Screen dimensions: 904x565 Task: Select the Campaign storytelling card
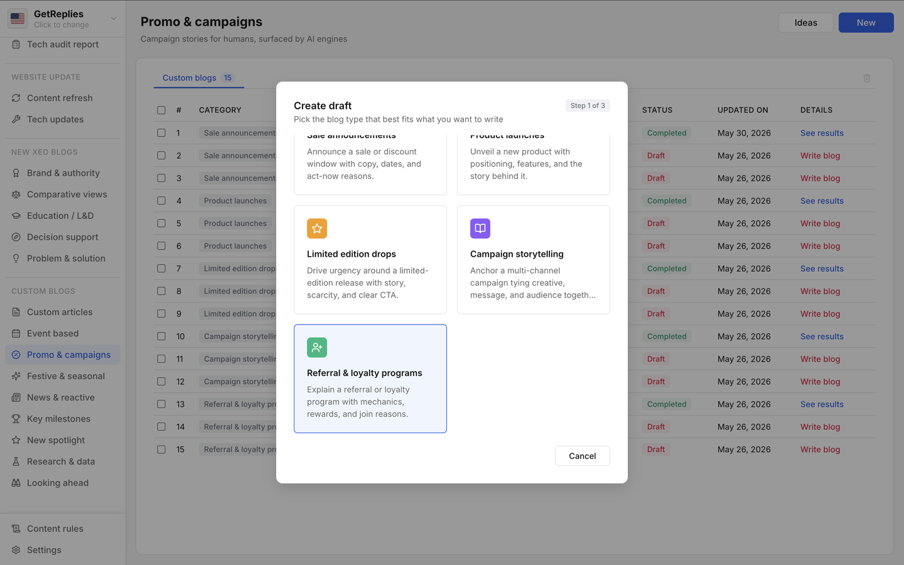click(x=534, y=260)
